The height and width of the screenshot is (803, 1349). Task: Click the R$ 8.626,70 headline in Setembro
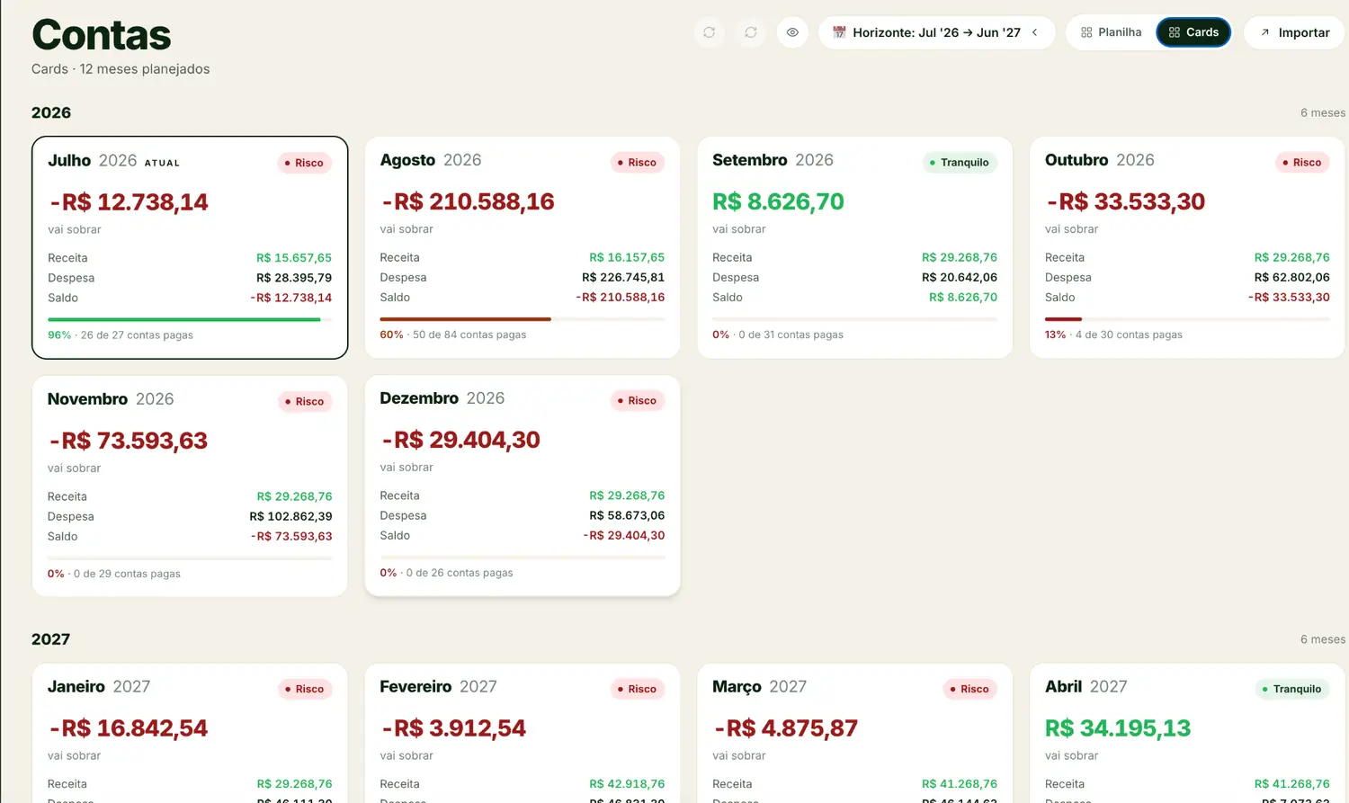pos(778,201)
